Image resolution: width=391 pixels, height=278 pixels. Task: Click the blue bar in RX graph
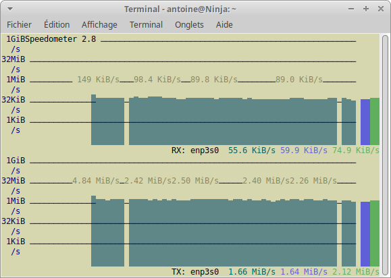(x=365, y=122)
